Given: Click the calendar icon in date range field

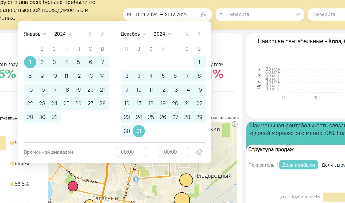Looking at the screenshot, I should point(203,14).
